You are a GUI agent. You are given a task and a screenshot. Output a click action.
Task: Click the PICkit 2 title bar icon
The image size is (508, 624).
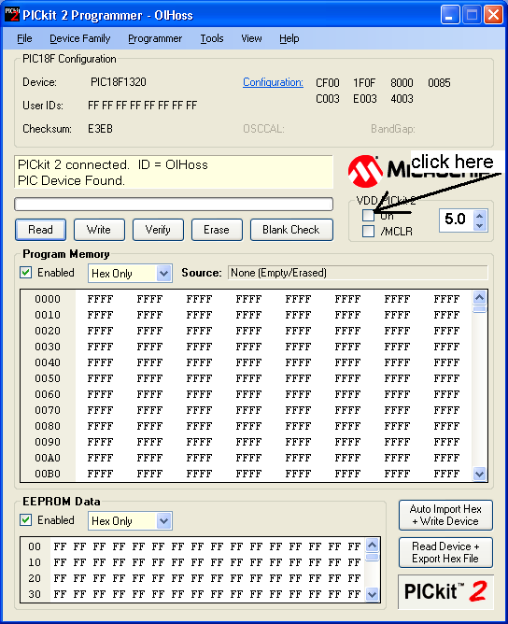[11, 15]
